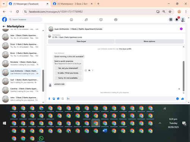The height and width of the screenshot is (142, 190).
Task: Go back from the Marketplace chat list
Action: (4, 27)
